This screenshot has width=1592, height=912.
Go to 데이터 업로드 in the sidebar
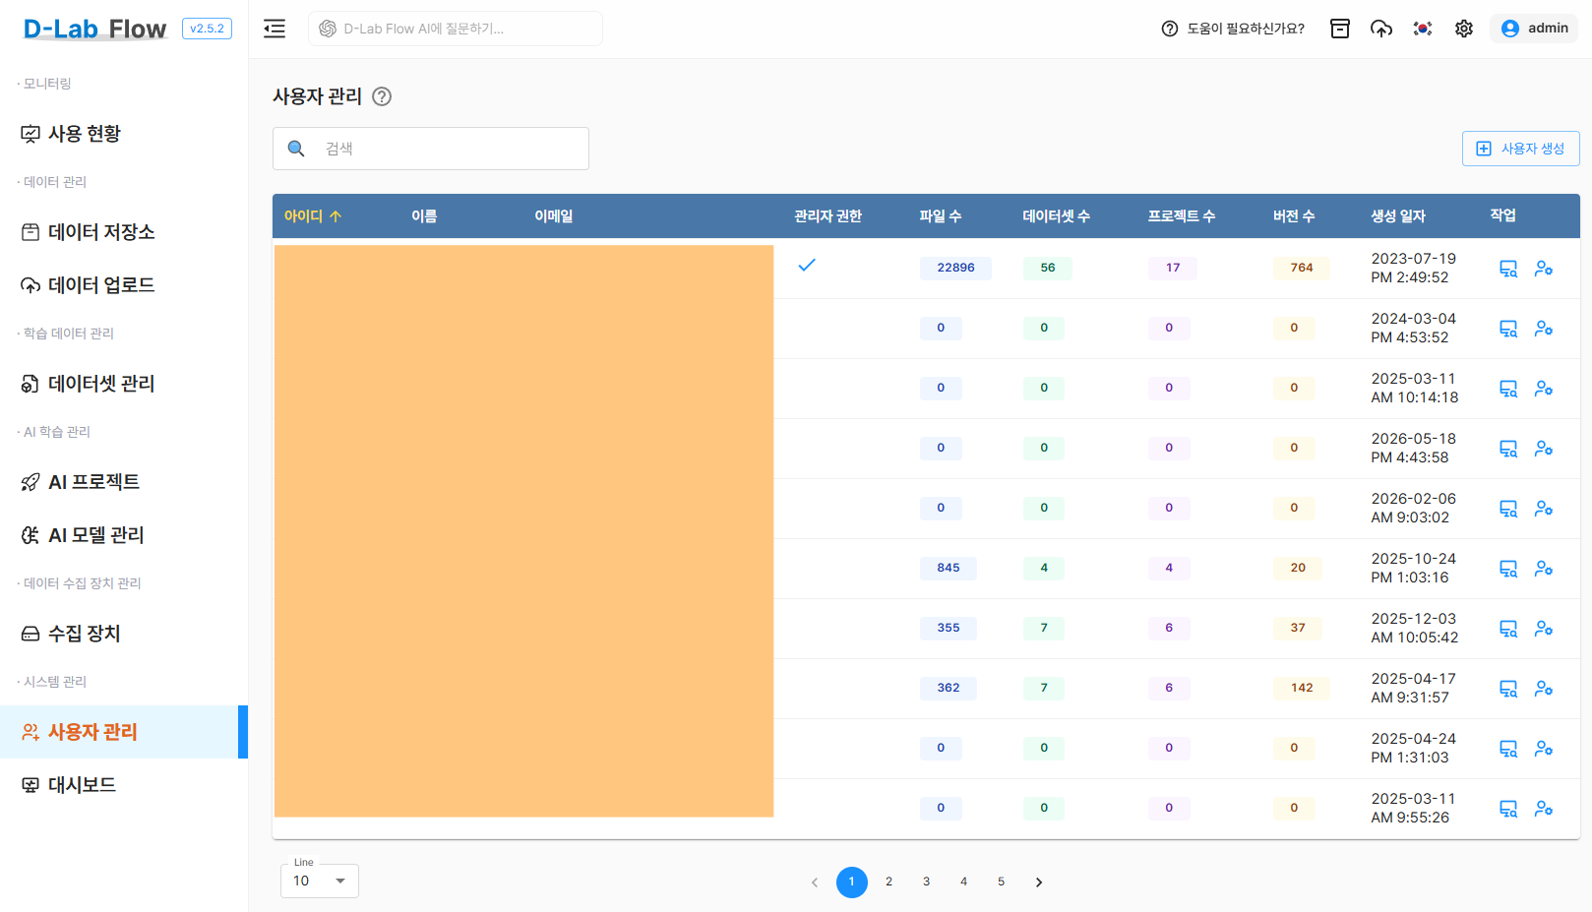pos(124,285)
